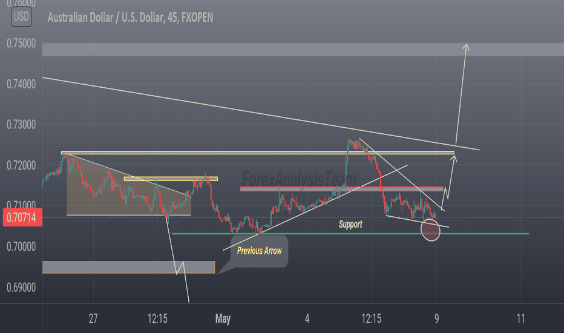Click the Previous Arrow callout label
This screenshot has width=564, height=333.
point(259,251)
